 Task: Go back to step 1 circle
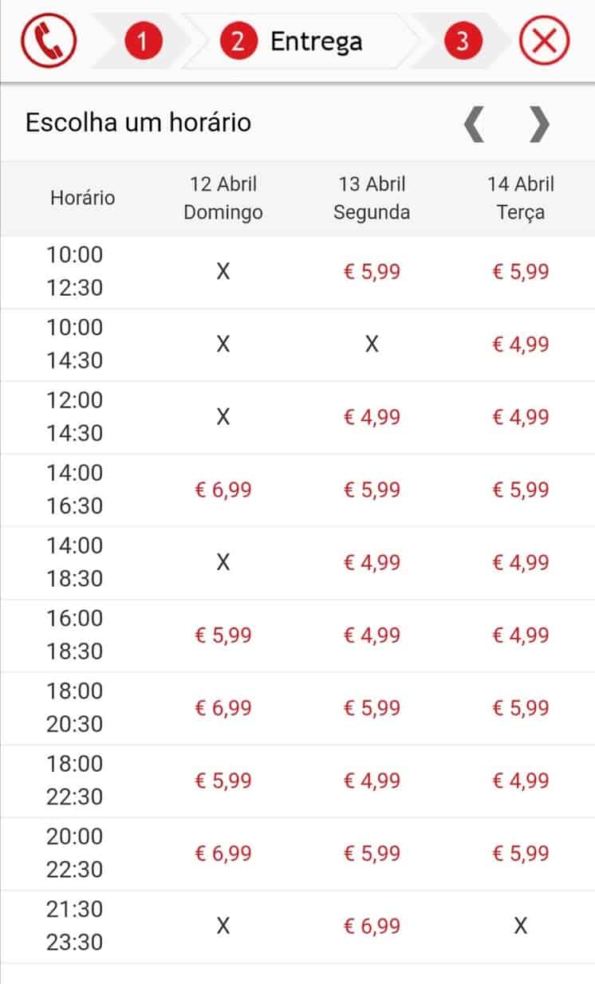point(144,41)
